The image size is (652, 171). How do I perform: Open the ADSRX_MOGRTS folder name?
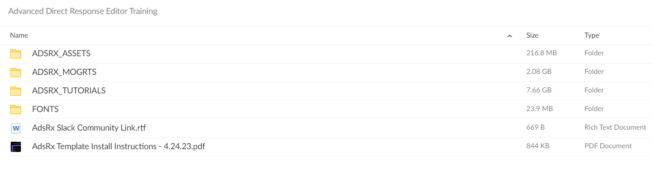pyautogui.click(x=64, y=72)
